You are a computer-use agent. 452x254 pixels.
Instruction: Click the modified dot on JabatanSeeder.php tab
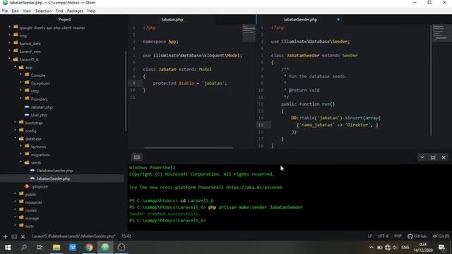[338, 20]
